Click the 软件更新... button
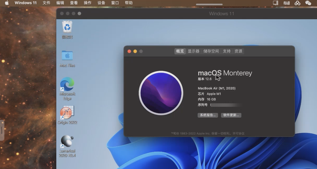 pyautogui.click(x=231, y=115)
